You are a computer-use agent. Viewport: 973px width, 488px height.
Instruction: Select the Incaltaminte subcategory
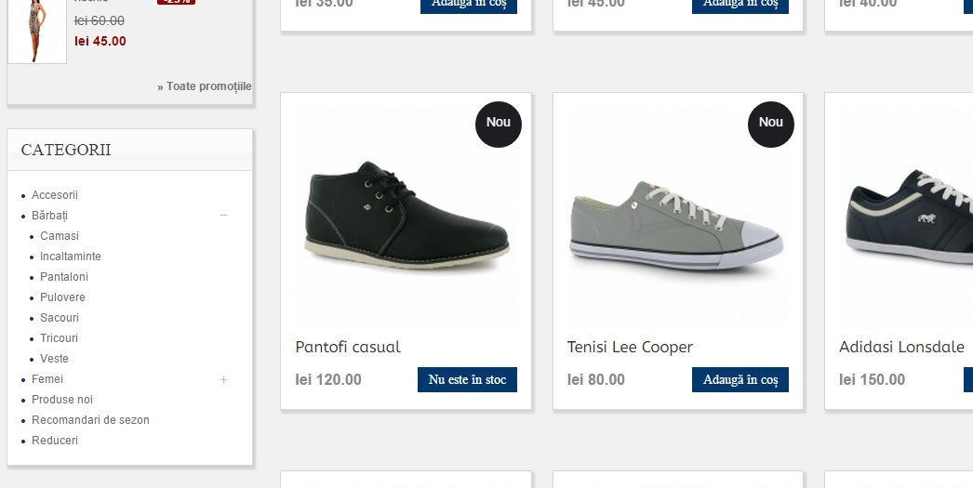(71, 257)
